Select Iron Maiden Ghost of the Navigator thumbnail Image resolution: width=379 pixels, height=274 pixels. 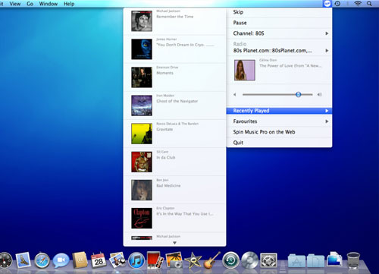pyautogui.click(x=142, y=106)
